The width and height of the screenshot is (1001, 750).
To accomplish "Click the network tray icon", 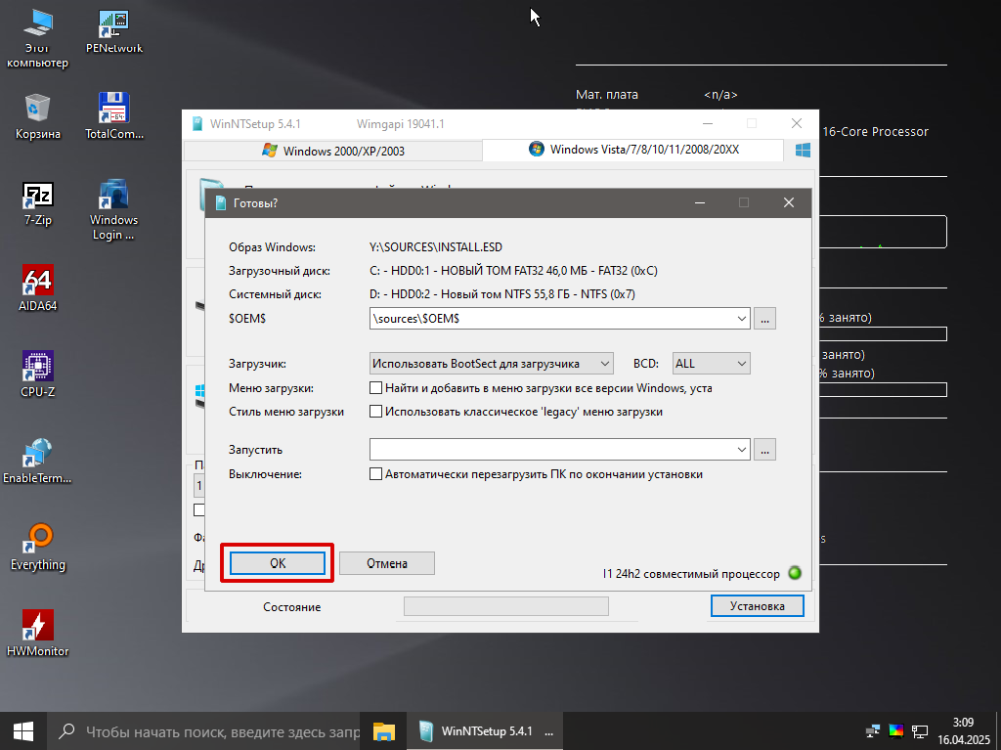I will click(x=872, y=730).
